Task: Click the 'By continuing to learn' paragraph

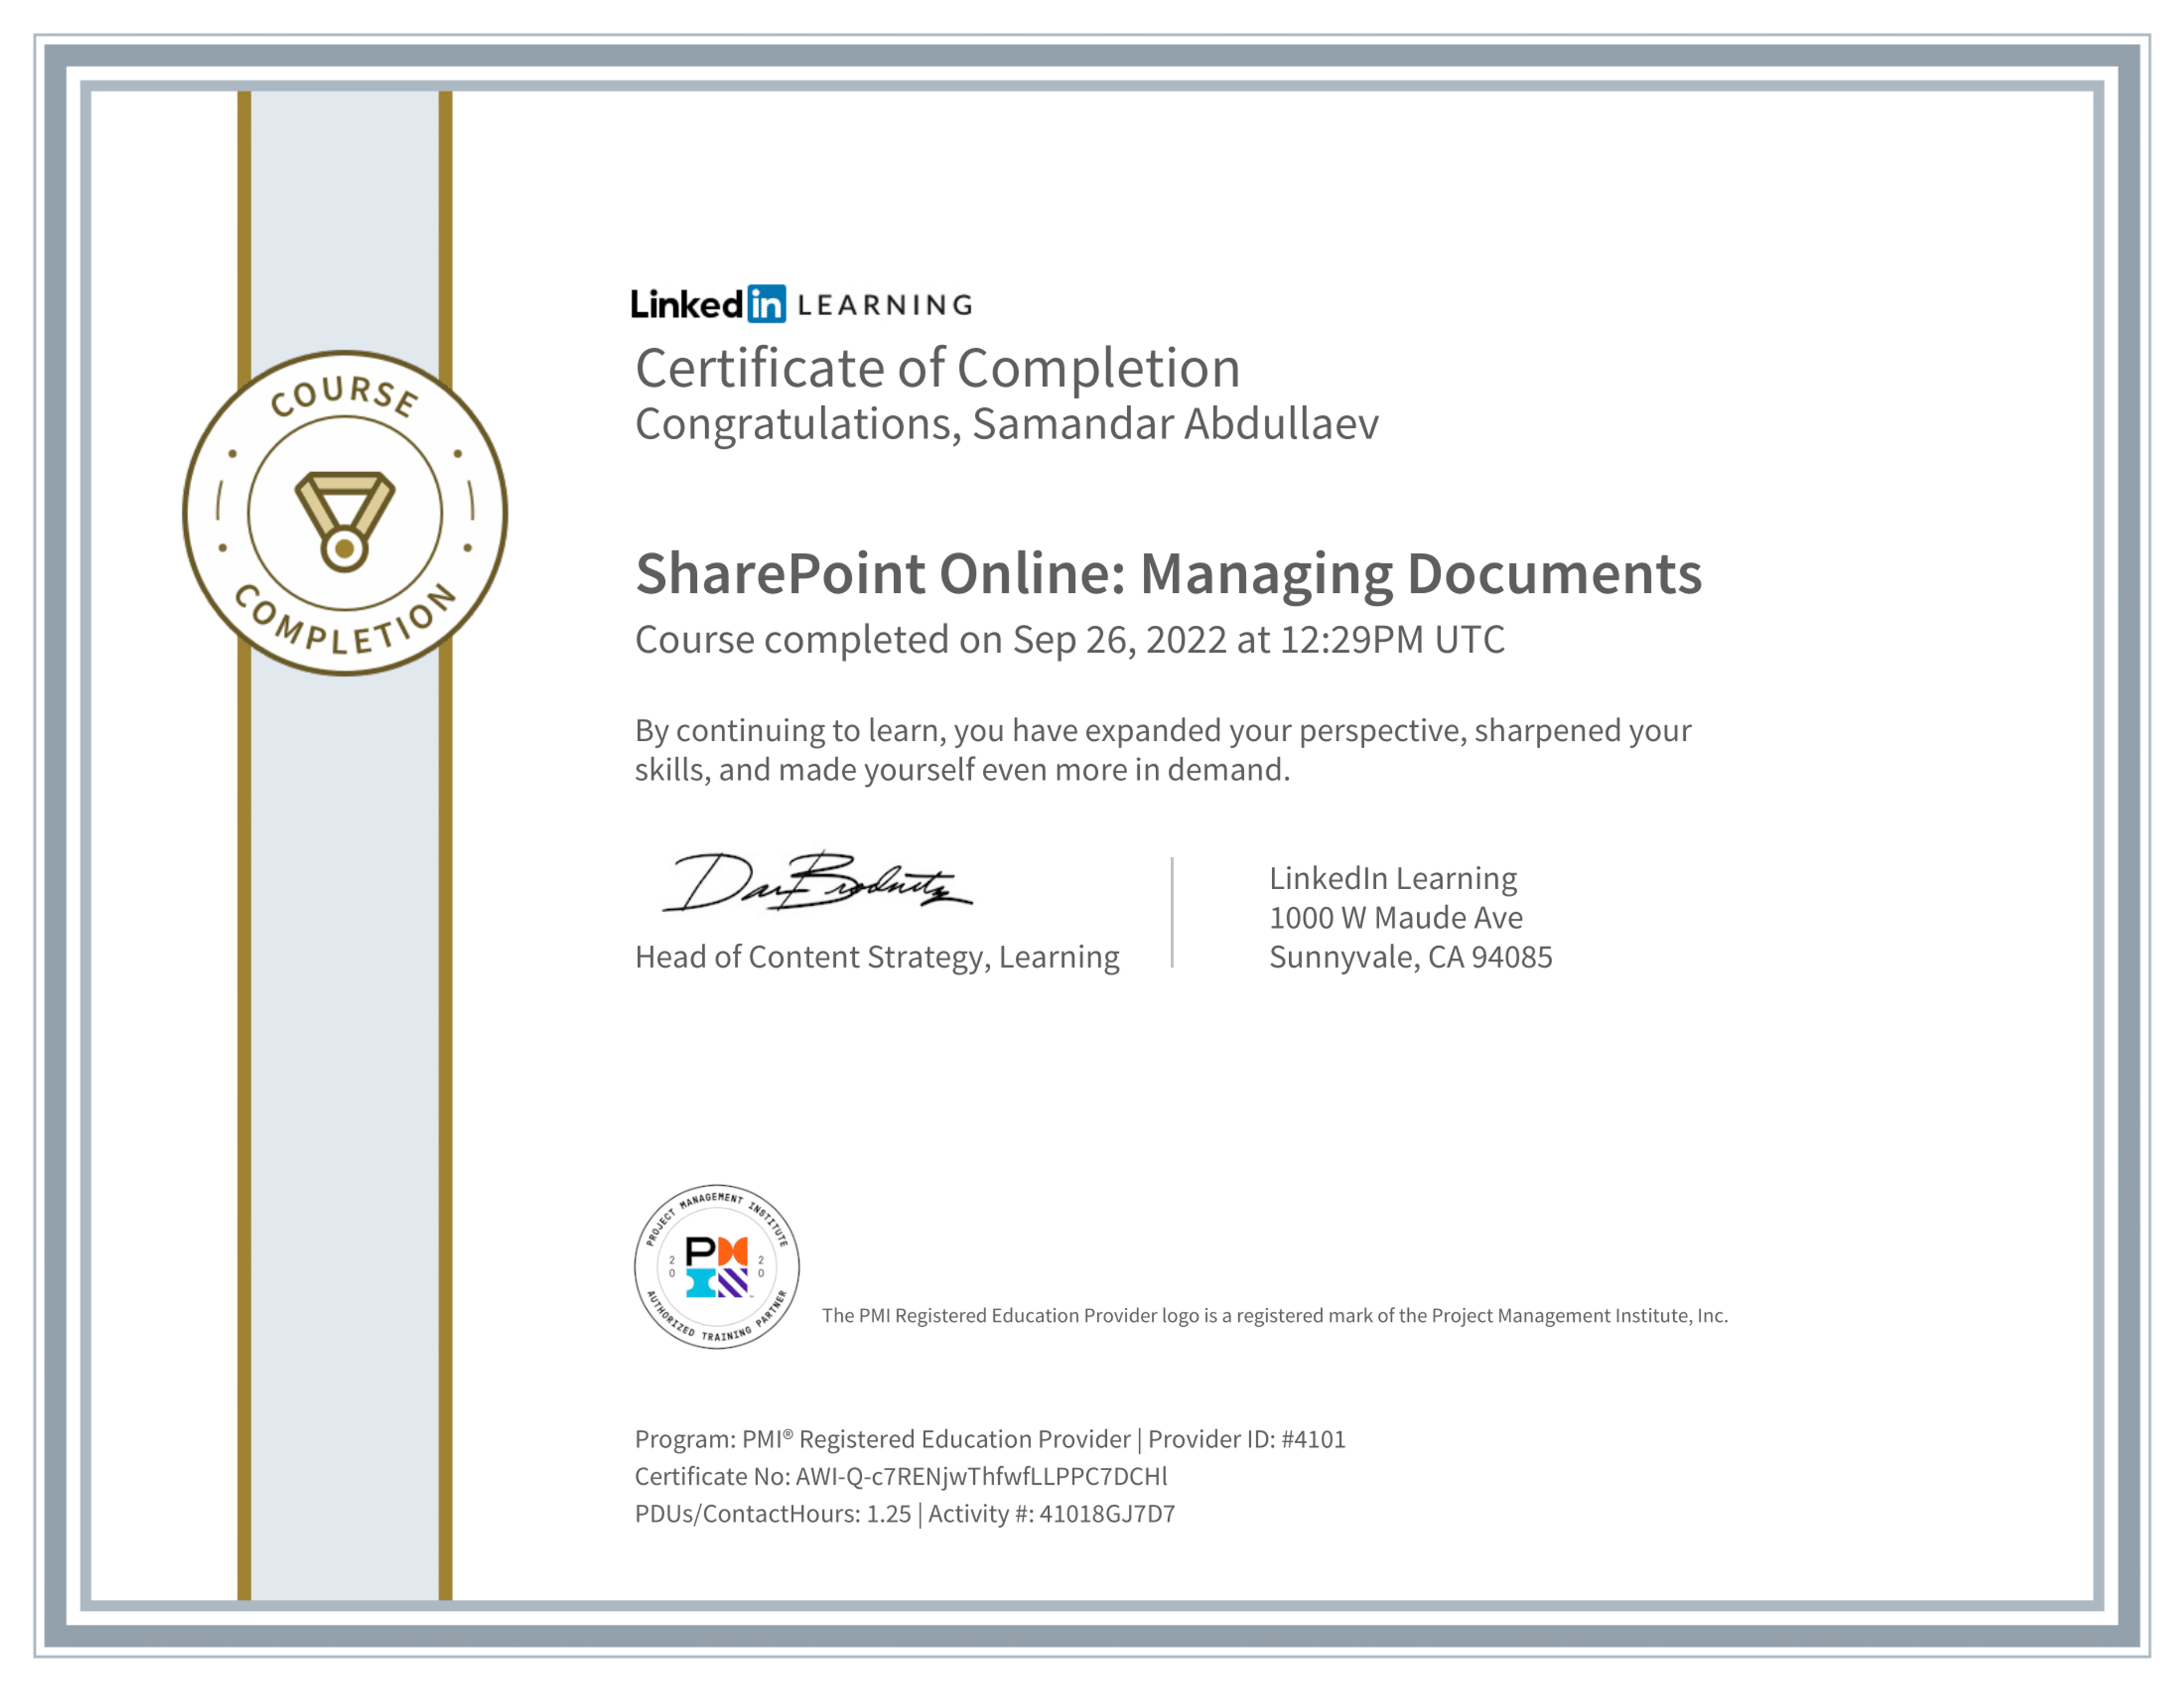Action: click(1163, 749)
